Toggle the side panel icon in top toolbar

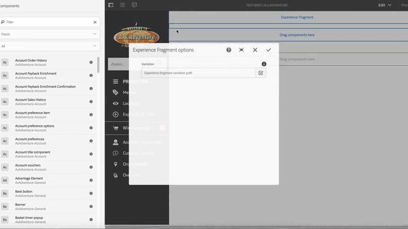tap(110, 5)
